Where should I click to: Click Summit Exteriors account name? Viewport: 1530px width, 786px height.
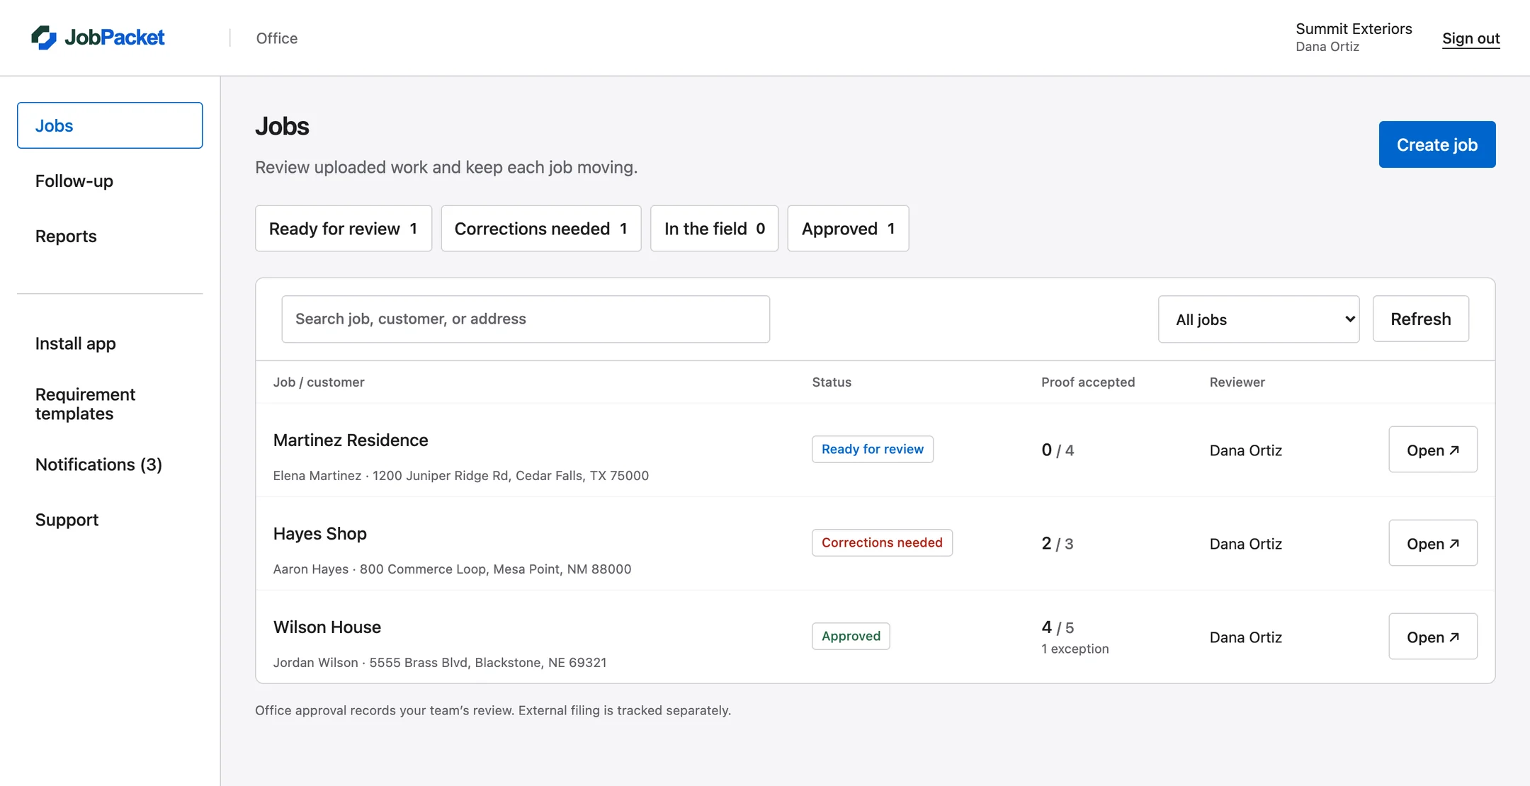point(1354,29)
